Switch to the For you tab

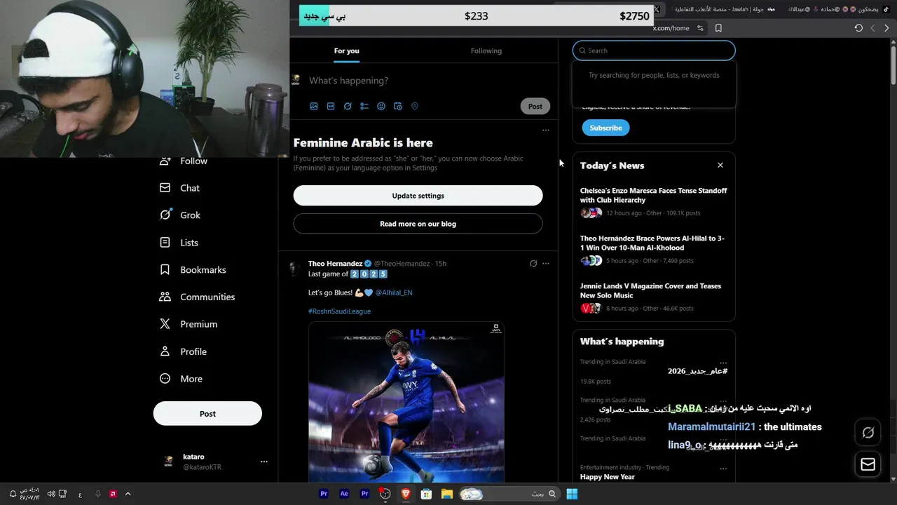click(x=346, y=50)
